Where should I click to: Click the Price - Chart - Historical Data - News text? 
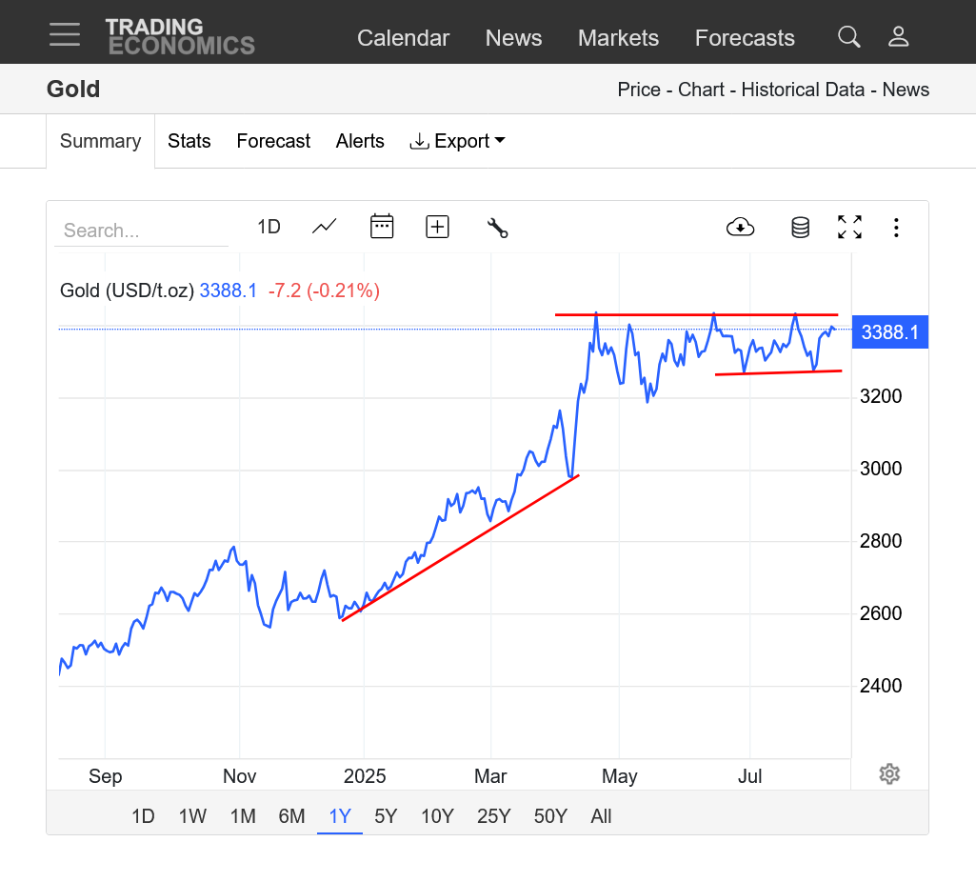coord(773,90)
